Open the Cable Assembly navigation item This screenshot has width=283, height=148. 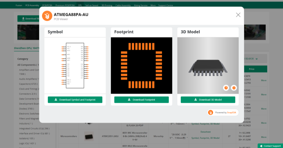tap(123, 5)
